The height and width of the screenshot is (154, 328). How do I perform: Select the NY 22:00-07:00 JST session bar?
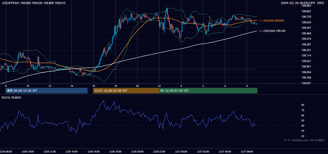(x=208, y=91)
